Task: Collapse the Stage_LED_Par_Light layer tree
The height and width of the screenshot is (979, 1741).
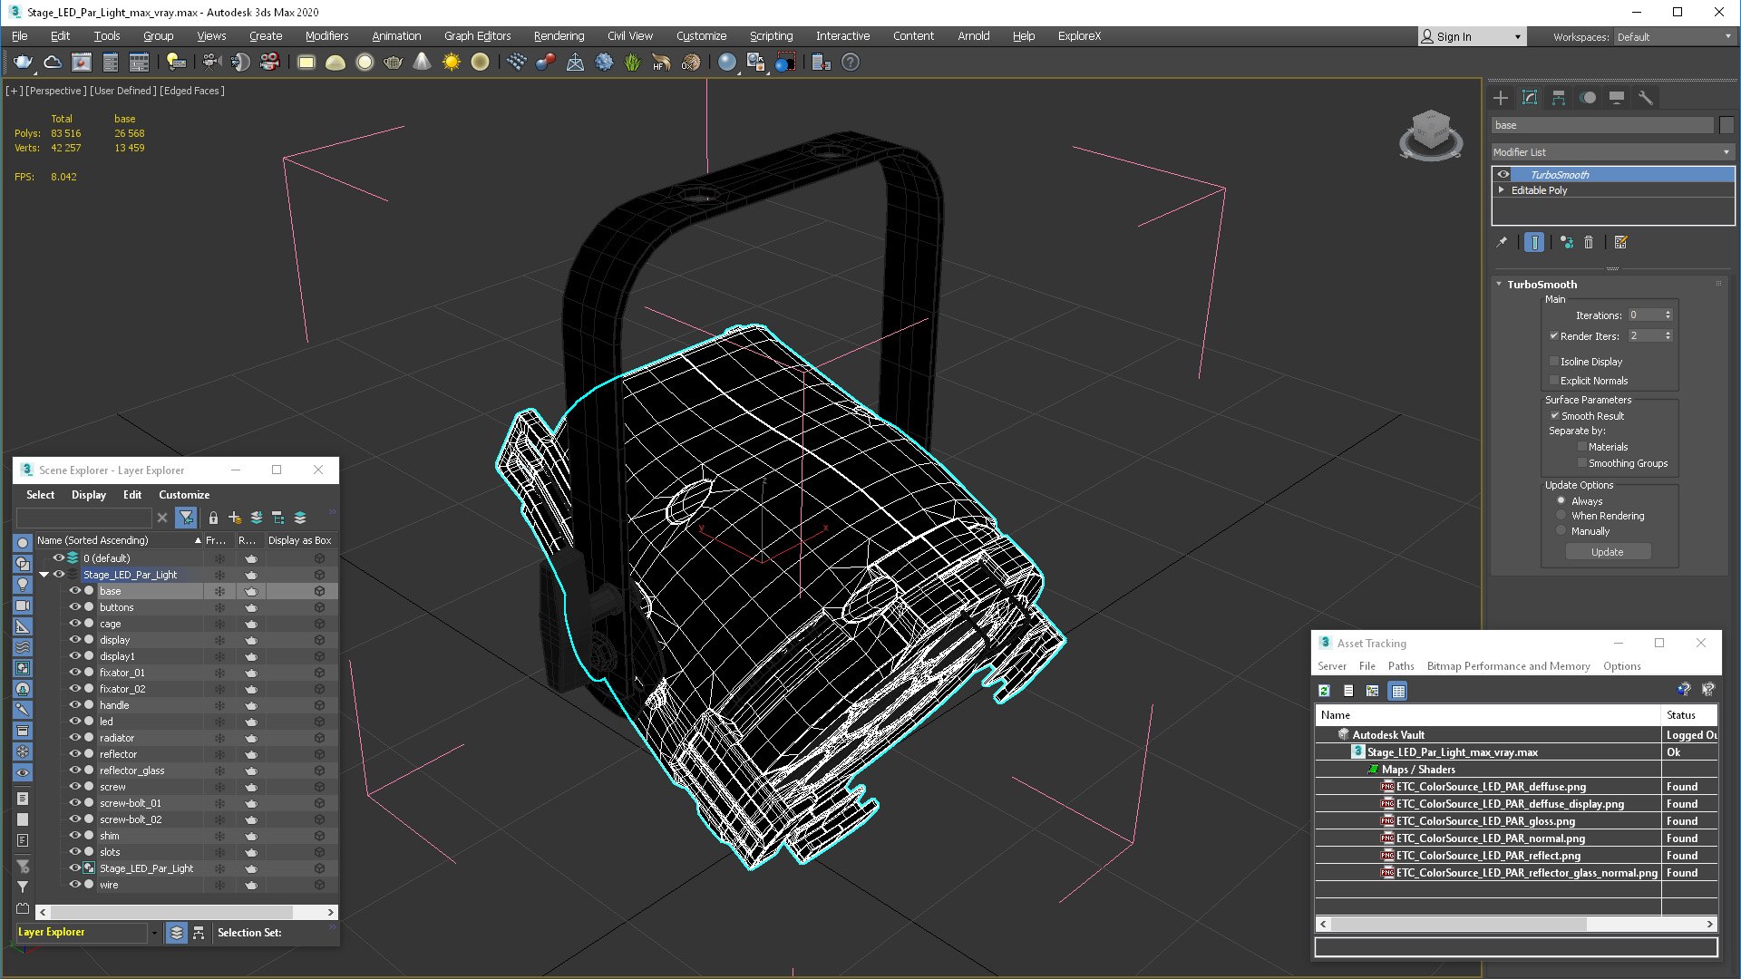Action: pos(44,575)
